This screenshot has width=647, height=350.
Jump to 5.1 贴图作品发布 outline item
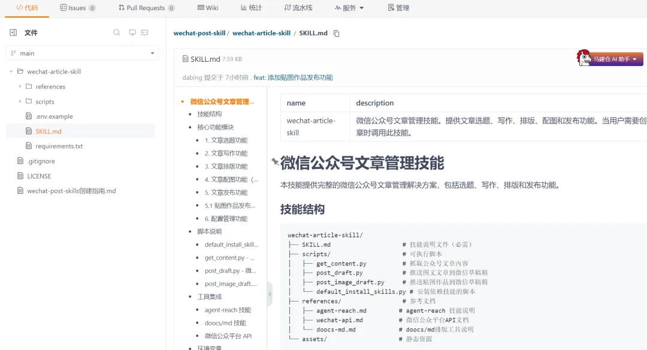click(x=230, y=206)
